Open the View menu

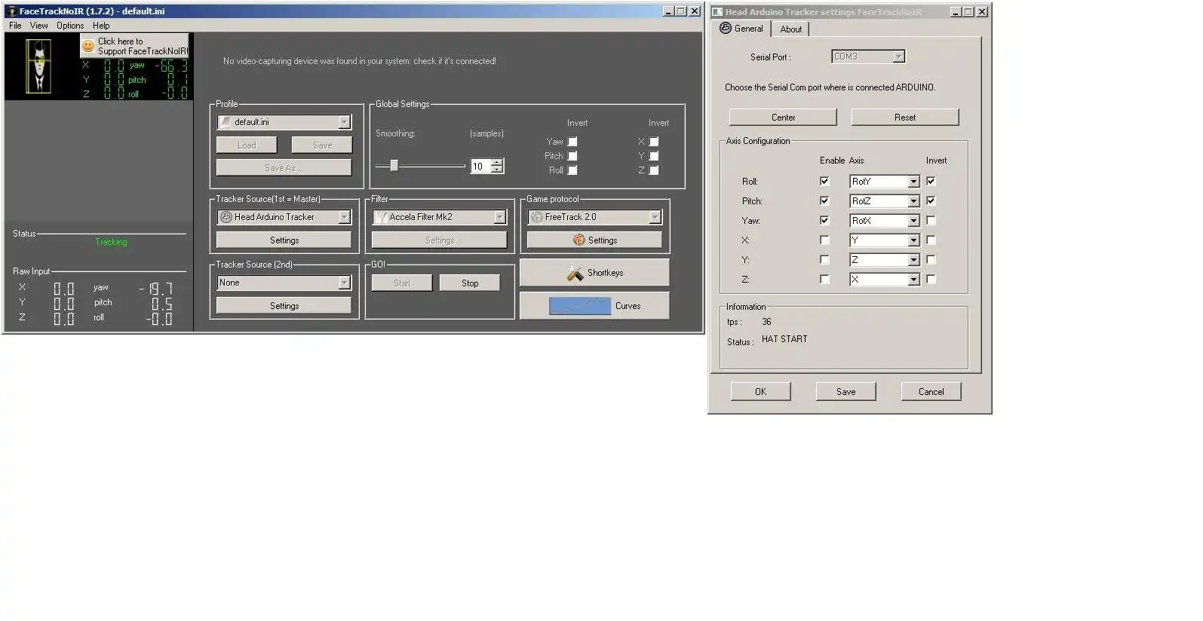39,26
